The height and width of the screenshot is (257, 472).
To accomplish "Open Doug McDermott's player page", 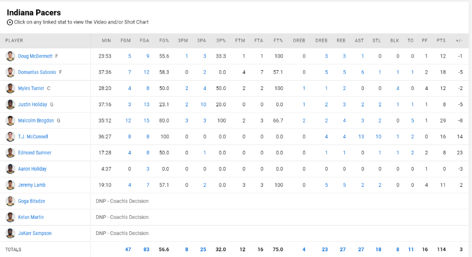I will pyautogui.click(x=35, y=56).
